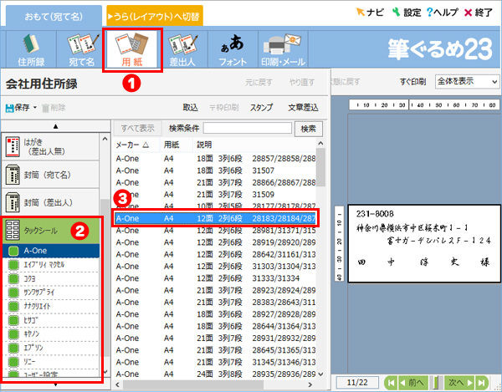Viewport: 502px width, 392px height.
Task: Click やり直す redo
Action: point(302,83)
